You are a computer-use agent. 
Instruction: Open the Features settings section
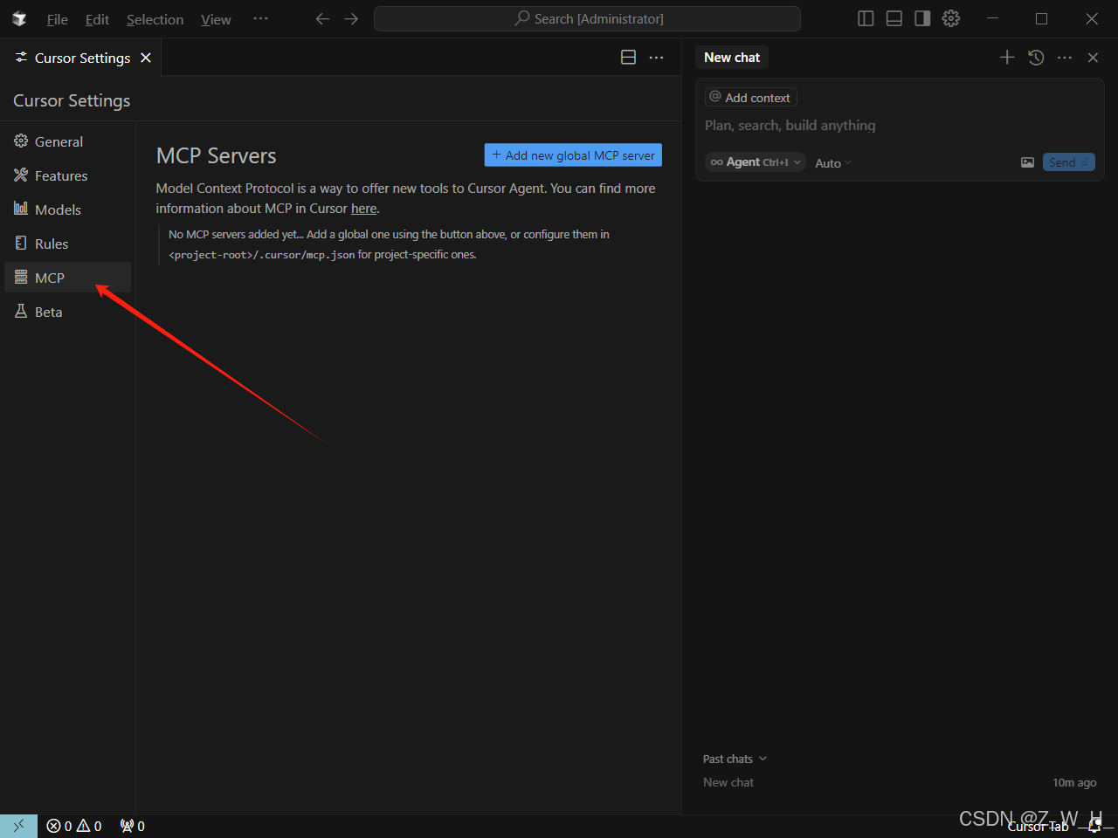[x=67, y=175]
